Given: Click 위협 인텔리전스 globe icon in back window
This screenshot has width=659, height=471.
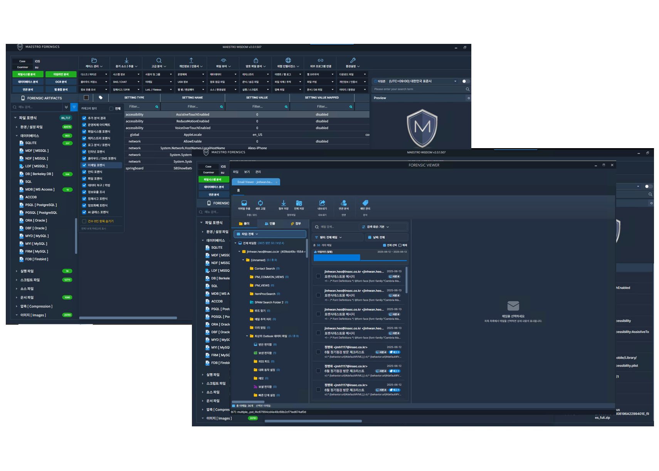Looking at the screenshot, I should [x=288, y=60].
